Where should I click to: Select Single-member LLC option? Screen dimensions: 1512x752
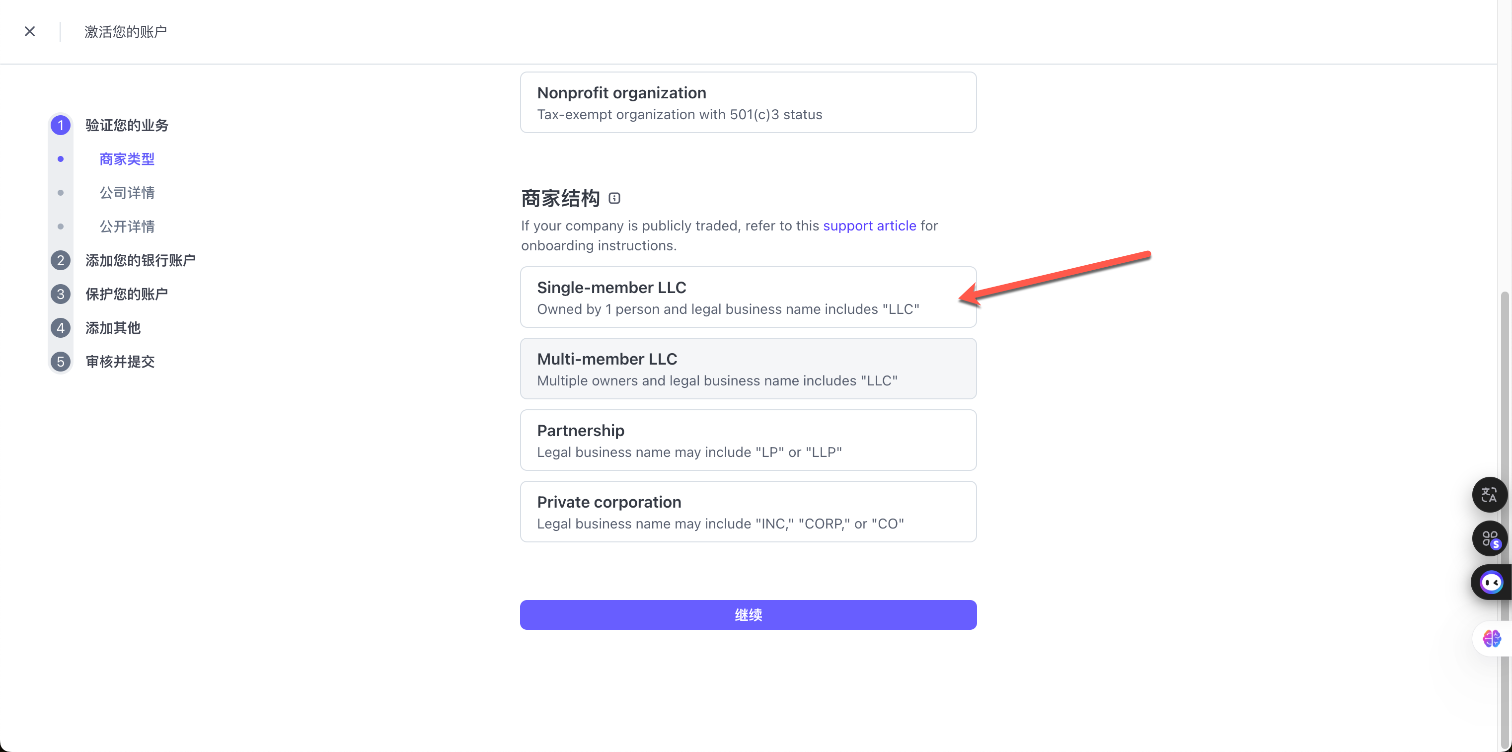[x=748, y=297]
